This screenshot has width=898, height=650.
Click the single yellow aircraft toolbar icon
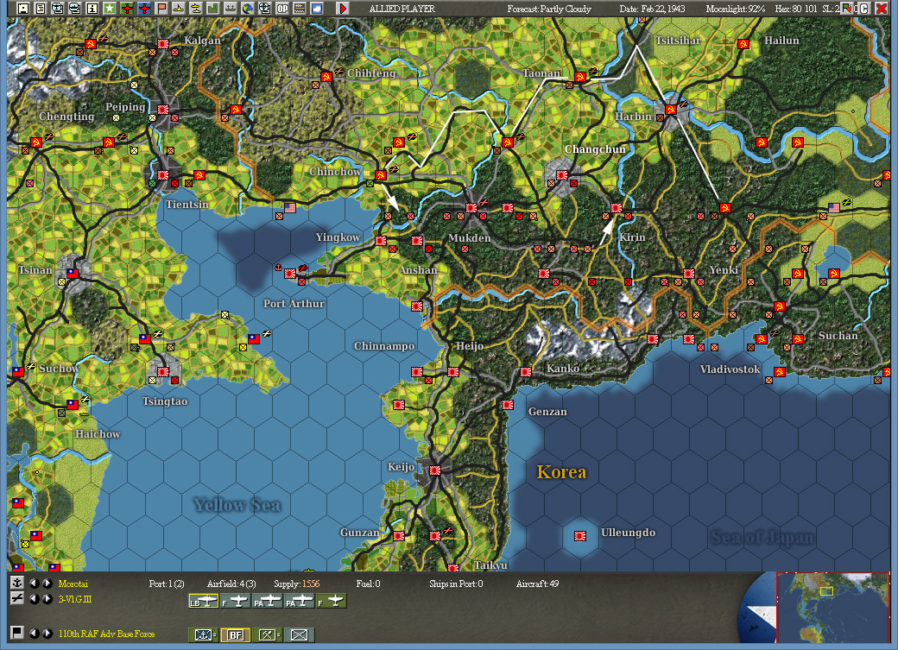(178, 9)
